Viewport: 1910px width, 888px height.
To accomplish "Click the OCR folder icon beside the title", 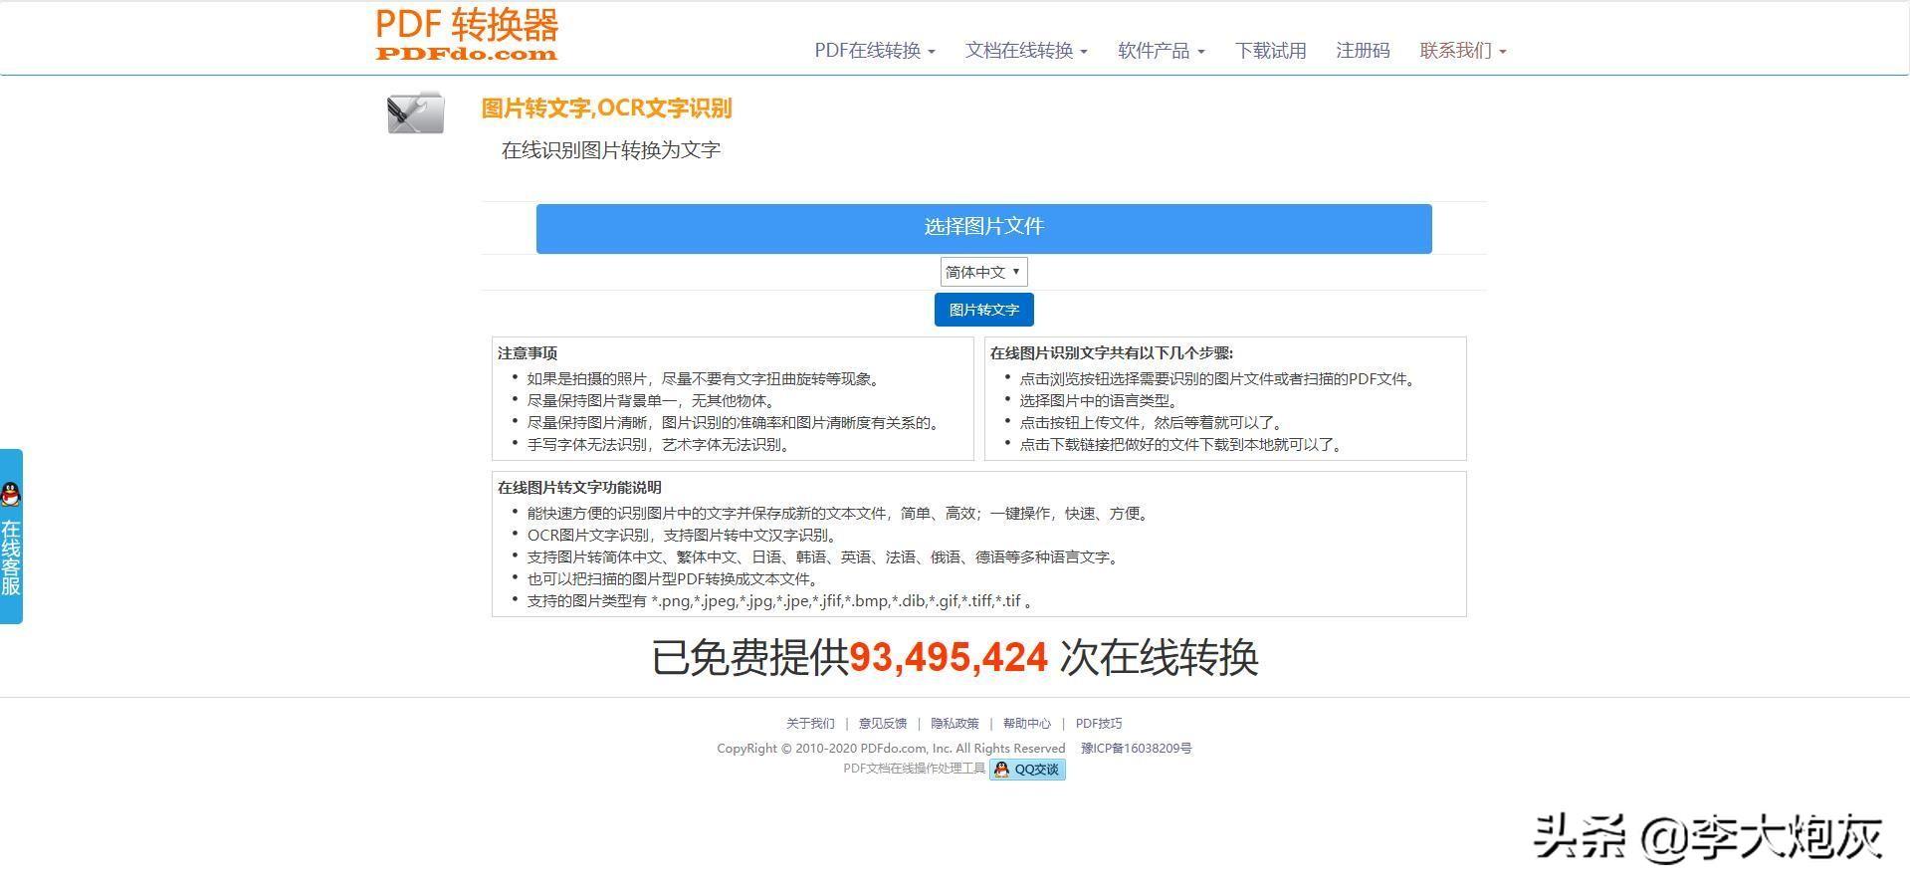I will tap(416, 112).
